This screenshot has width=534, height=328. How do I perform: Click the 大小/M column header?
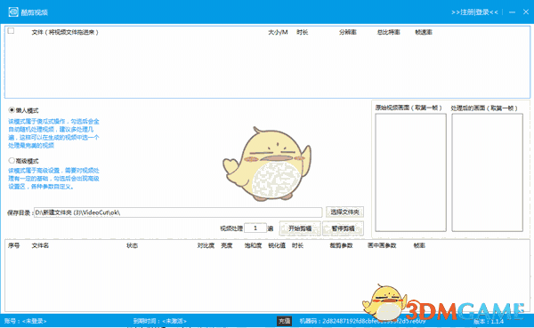coord(278,32)
